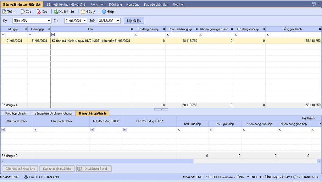Switch to the Công trình tab
The height and width of the screenshot is (182, 322).
point(98,4)
